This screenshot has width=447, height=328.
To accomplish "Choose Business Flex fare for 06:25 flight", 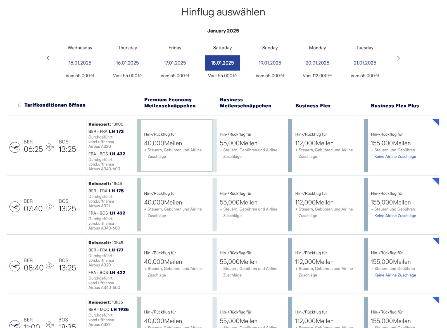I will 326,145.
